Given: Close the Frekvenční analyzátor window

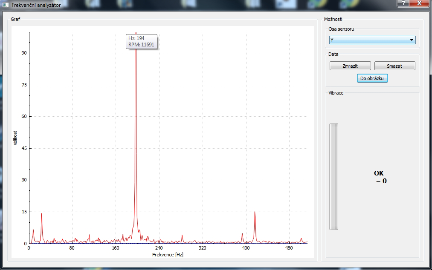Looking at the screenshot, I should point(420,3).
